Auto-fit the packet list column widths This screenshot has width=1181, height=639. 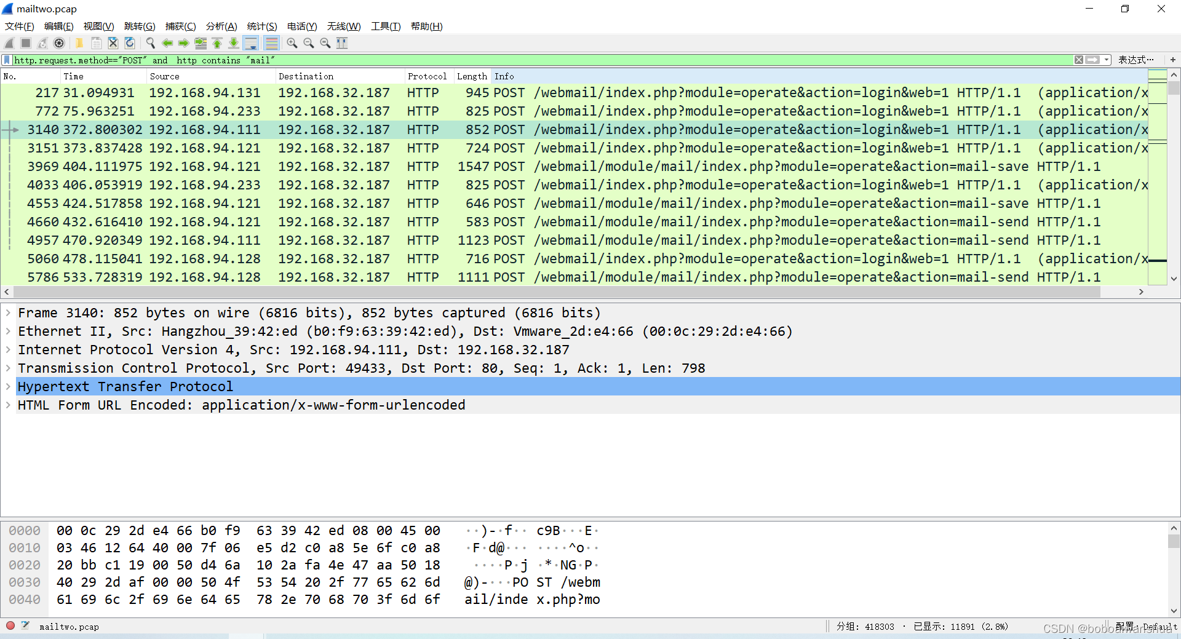coord(342,43)
